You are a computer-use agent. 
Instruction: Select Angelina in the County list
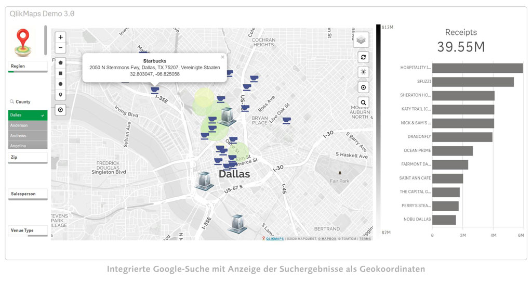(28, 145)
